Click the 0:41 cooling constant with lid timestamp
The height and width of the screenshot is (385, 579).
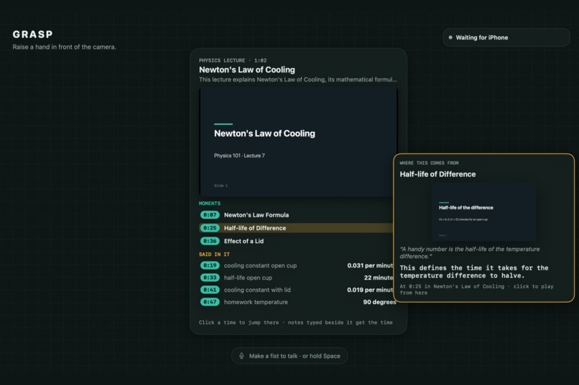coord(210,290)
